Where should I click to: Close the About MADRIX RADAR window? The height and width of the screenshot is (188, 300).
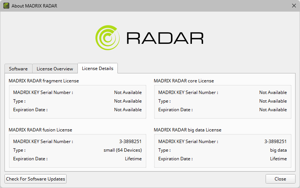pos(294,6)
